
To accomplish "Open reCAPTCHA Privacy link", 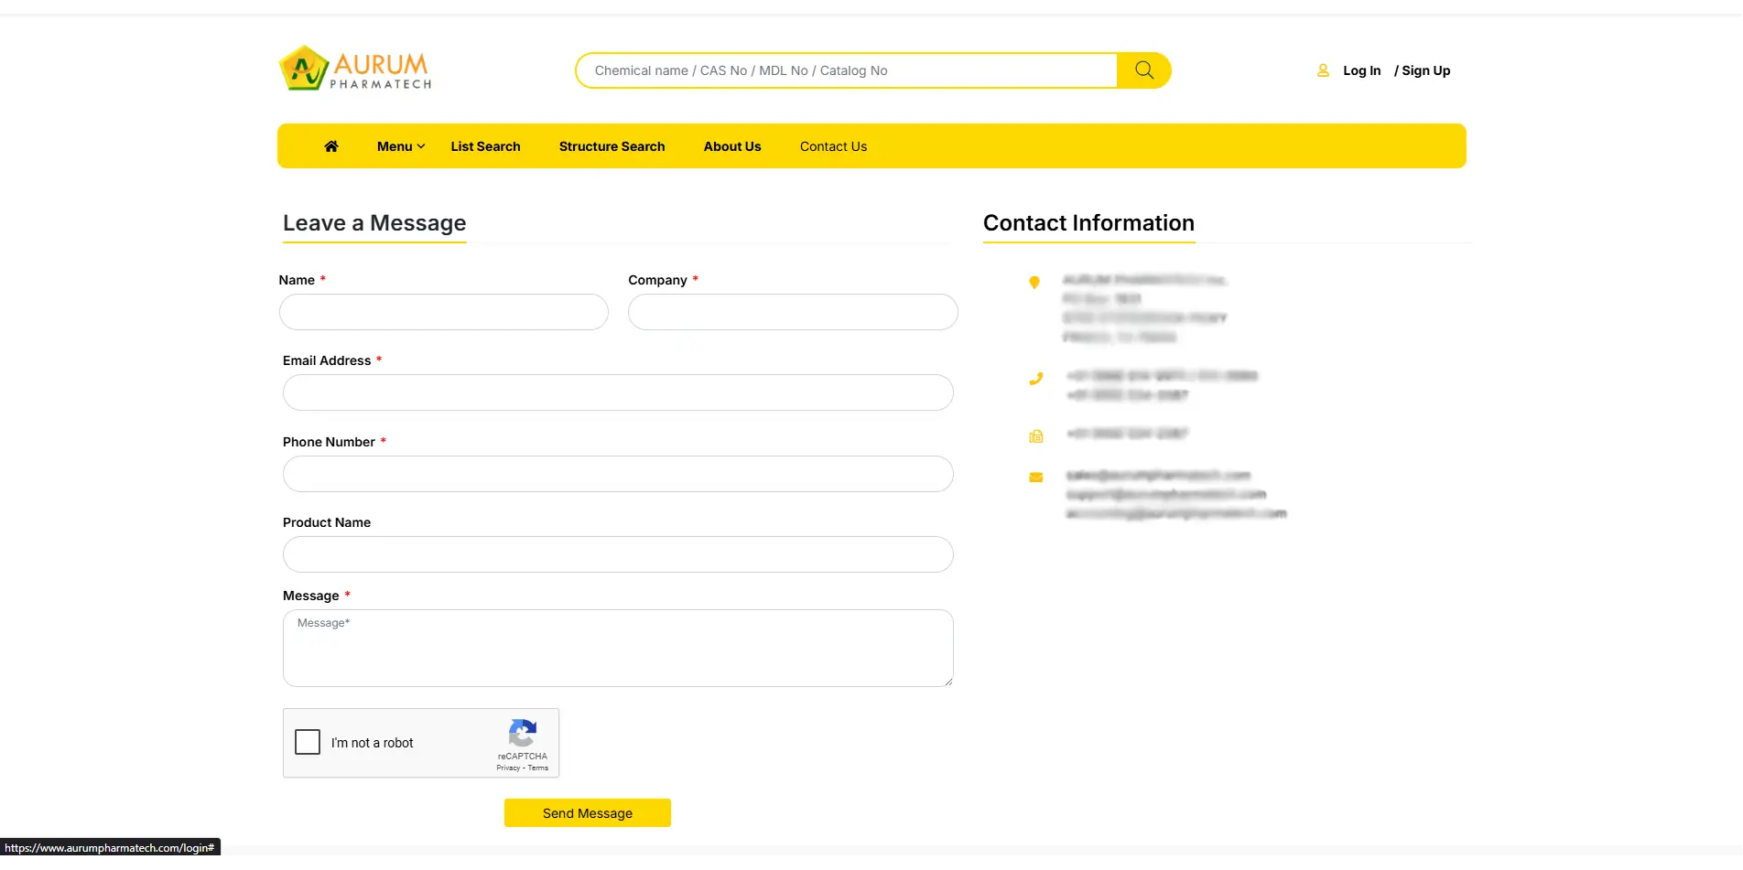I will 507,768.
